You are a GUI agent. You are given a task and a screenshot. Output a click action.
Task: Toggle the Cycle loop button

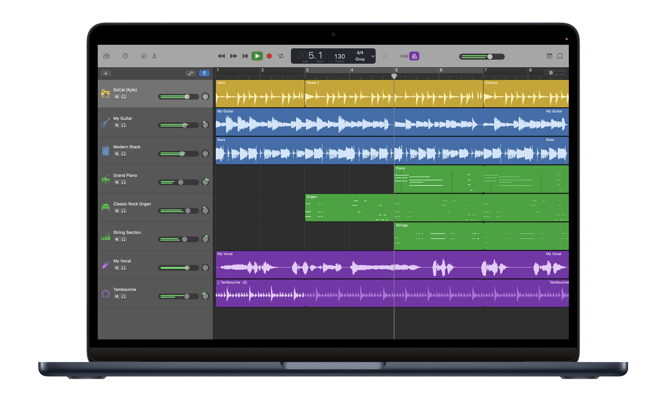[281, 56]
